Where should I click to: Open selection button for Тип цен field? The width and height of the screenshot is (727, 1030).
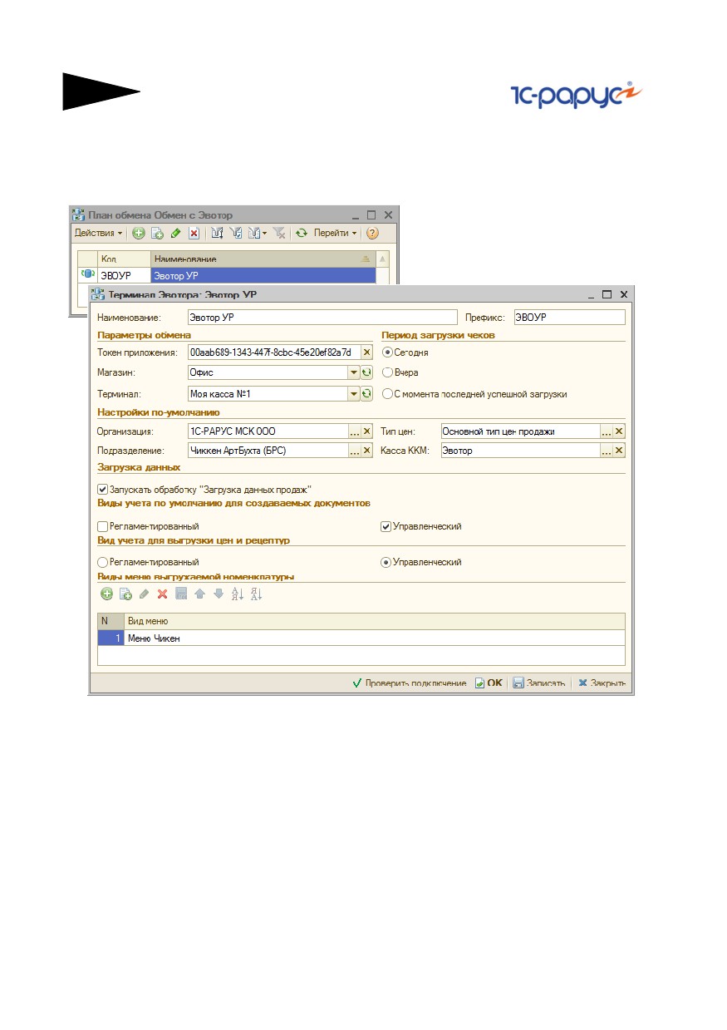607,431
